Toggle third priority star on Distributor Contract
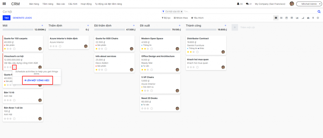This screenshot has width=323, height=138. point(193,52)
